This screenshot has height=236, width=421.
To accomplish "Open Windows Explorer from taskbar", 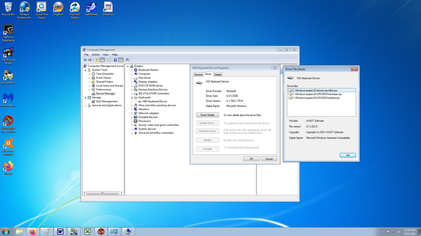I will pyautogui.click(x=20, y=232).
